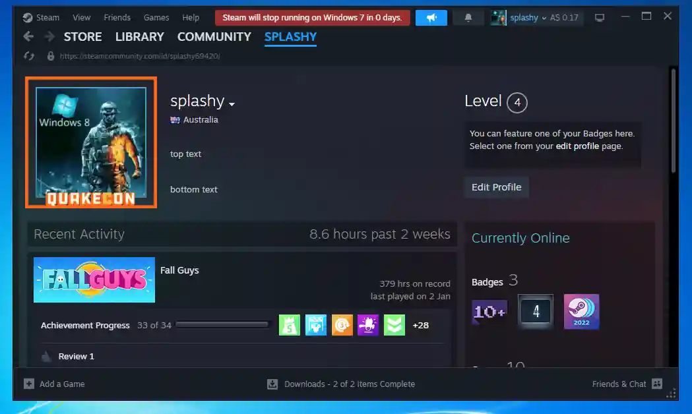Click the back navigation arrow
This screenshot has height=414, width=692.
coord(28,37)
